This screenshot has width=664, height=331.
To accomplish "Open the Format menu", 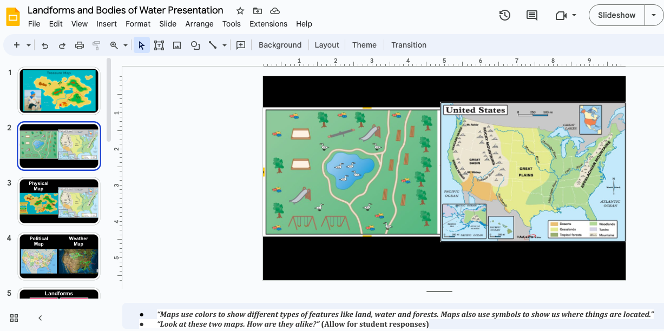I will click(138, 24).
